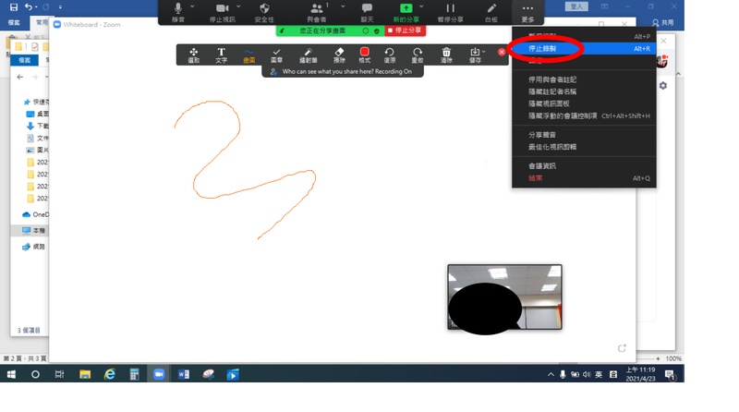Select This PC in File Explorer sidebar
Image resolution: width=739 pixels, height=412 pixels.
[34, 231]
